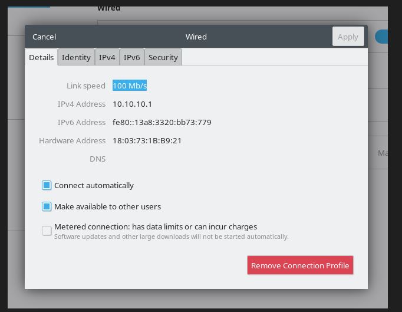Open the Identity tab
402x312 pixels.
[x=76, y=57]
